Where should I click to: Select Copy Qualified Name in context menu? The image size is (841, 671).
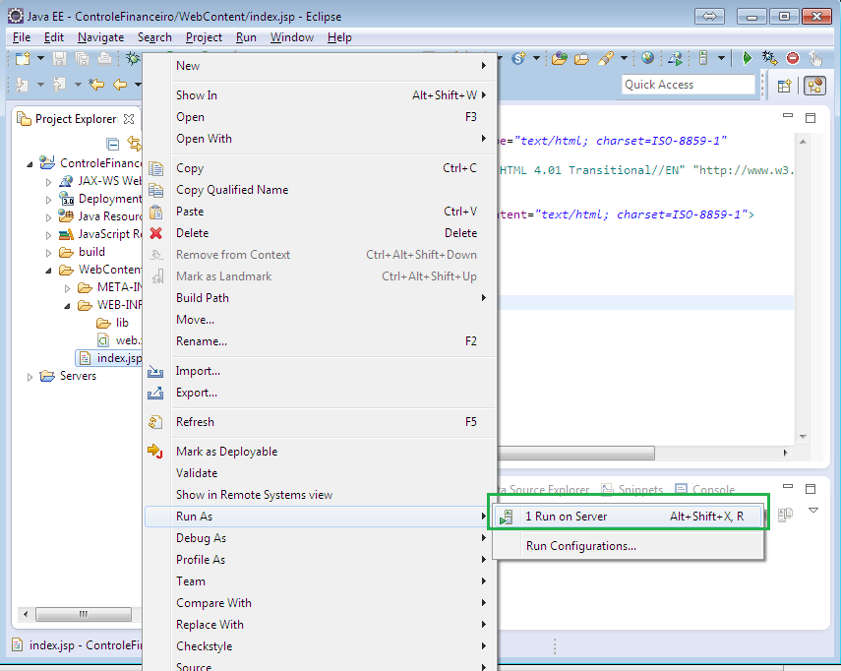click(x=321, y=190)
